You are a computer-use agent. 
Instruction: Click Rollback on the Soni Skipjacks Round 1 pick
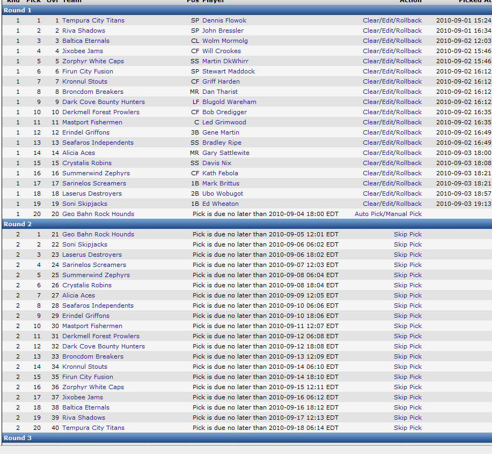(409, 204)
